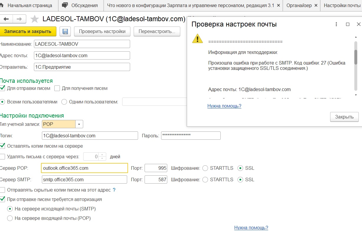Screen dimensions: 362x234
Task: Expand the Тип учетной записи dropdown
Action: point(79,124)
